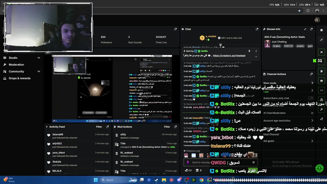Open the pinned message three-dot menu
This screenshot has height=184, width=327.
tap(256, 51)
